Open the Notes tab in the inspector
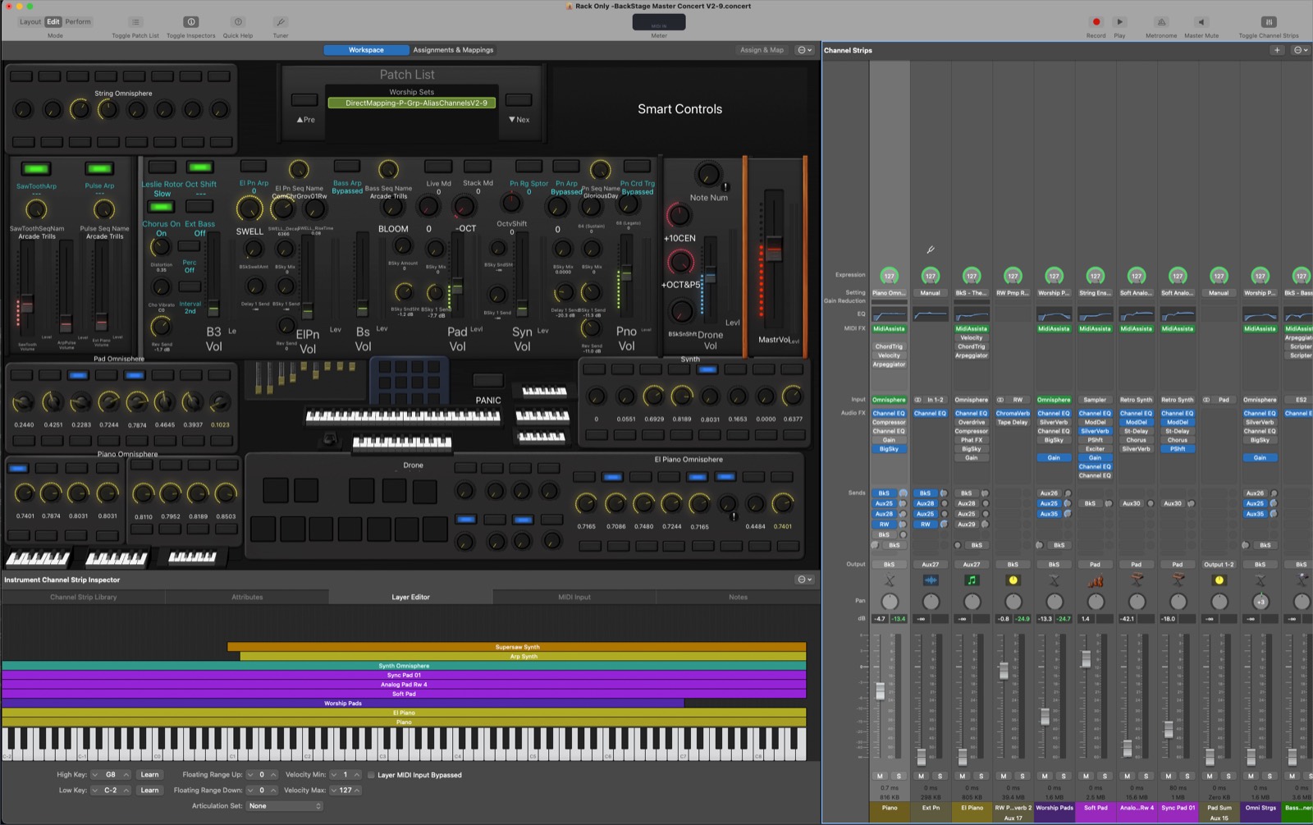This screenshot has width=1313, height=825. 738,597
